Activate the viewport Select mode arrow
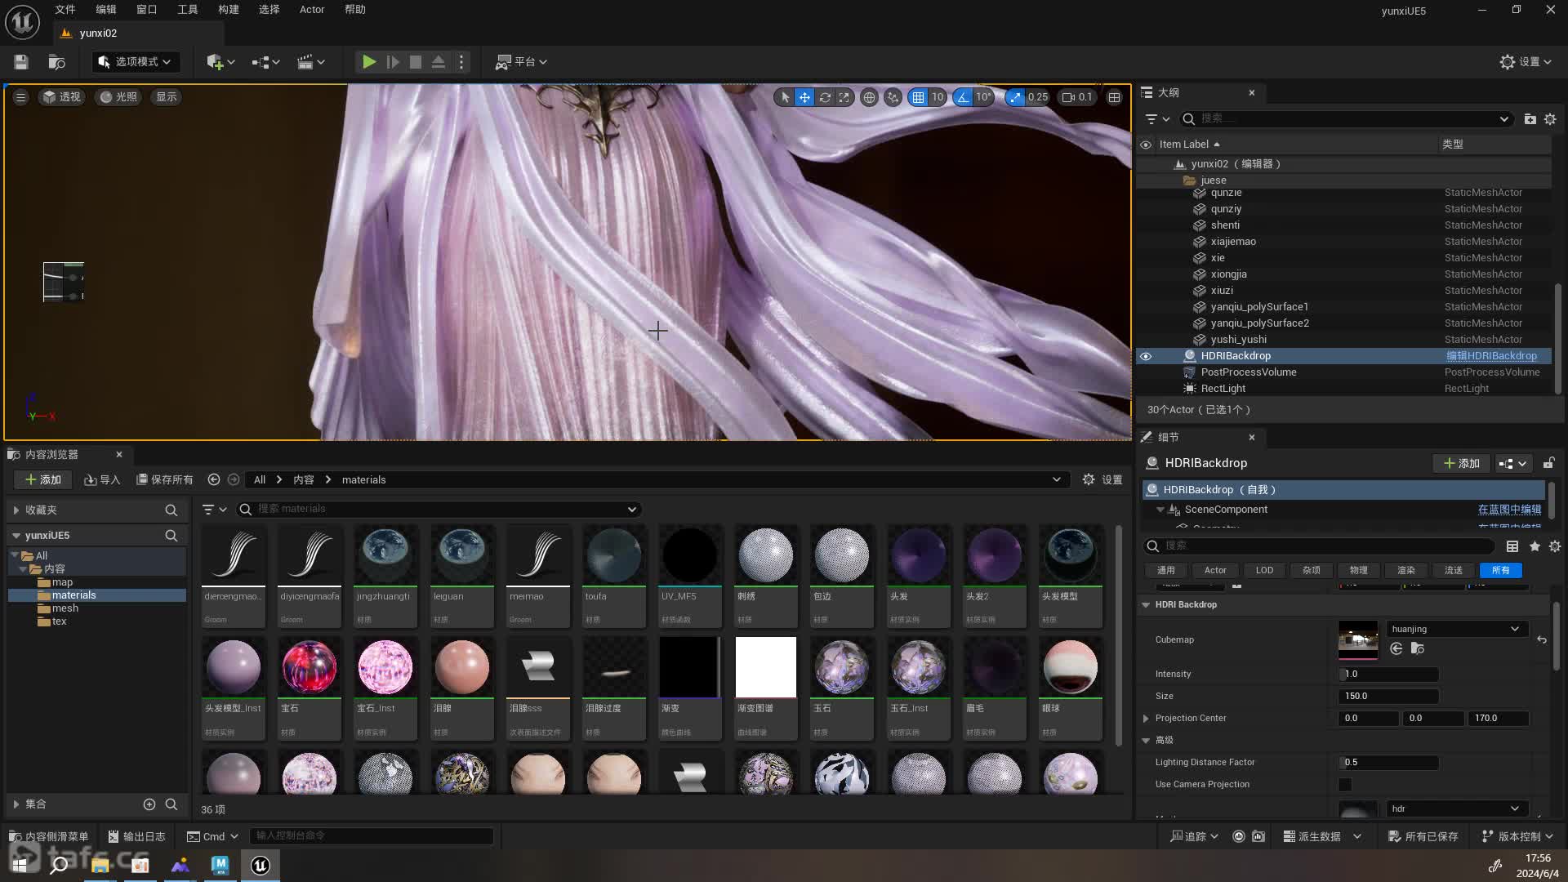 [785, 97]
